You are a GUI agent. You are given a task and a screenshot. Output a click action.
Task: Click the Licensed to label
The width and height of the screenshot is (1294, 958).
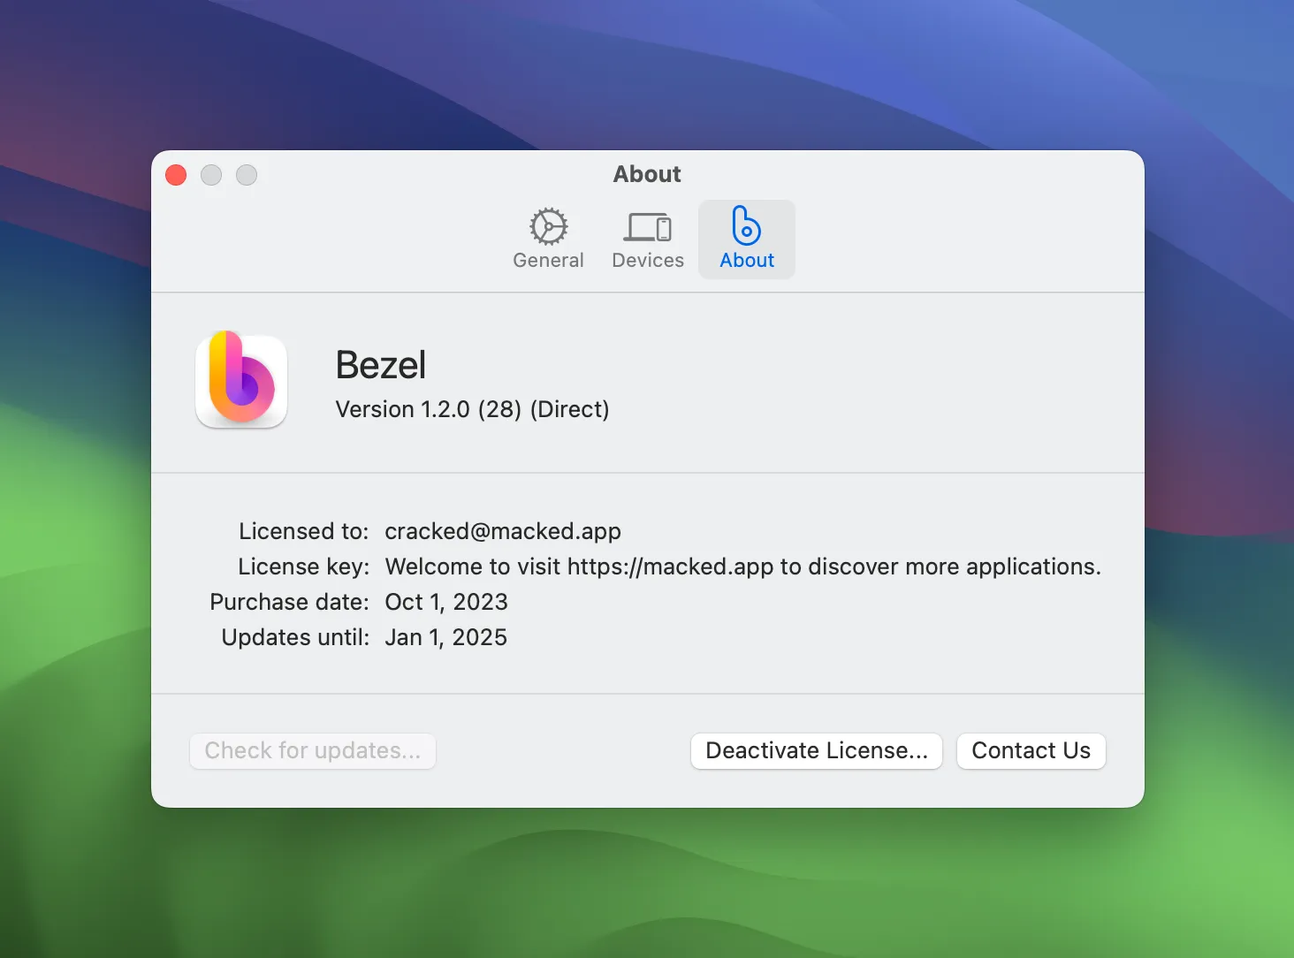303,531
